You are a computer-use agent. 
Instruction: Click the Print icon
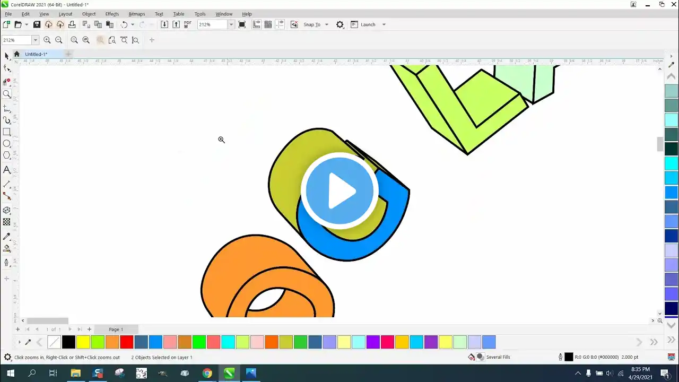(x=72, y=24)
